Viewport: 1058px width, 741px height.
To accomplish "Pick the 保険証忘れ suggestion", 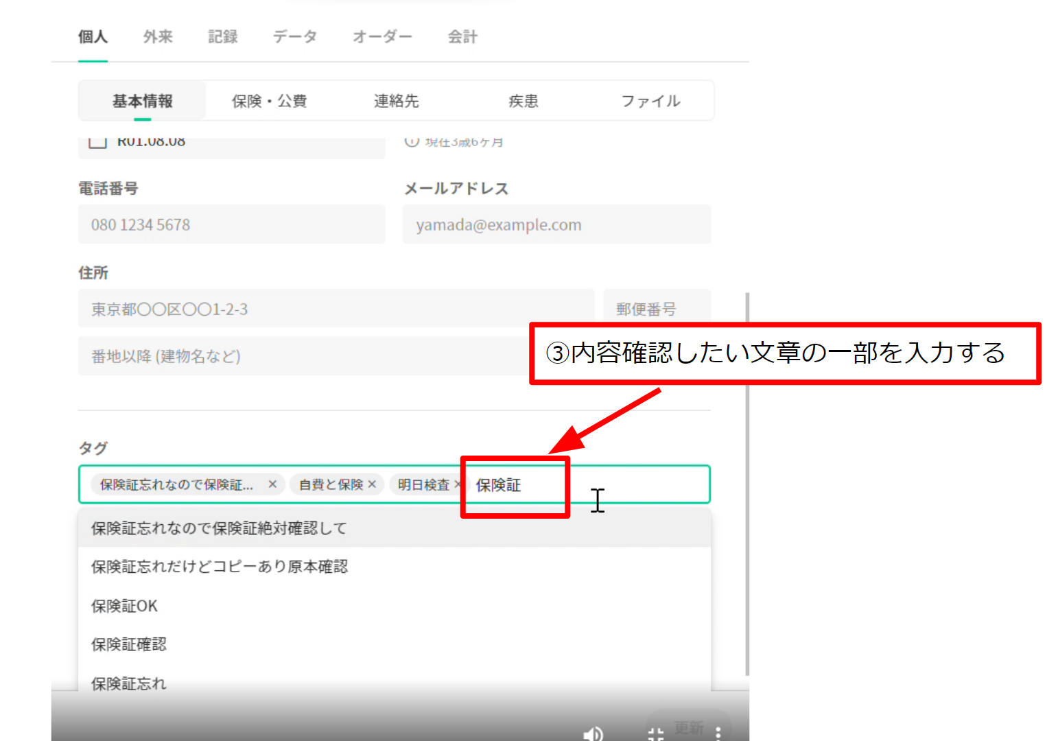I will 395,683.
